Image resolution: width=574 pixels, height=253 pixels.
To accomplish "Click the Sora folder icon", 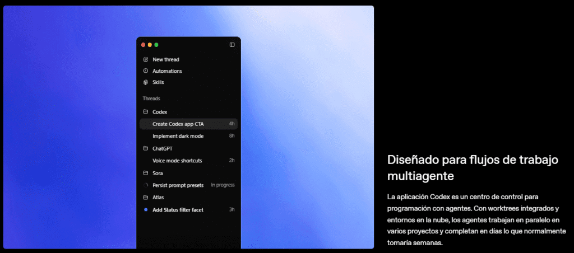I will pos(146,174).
